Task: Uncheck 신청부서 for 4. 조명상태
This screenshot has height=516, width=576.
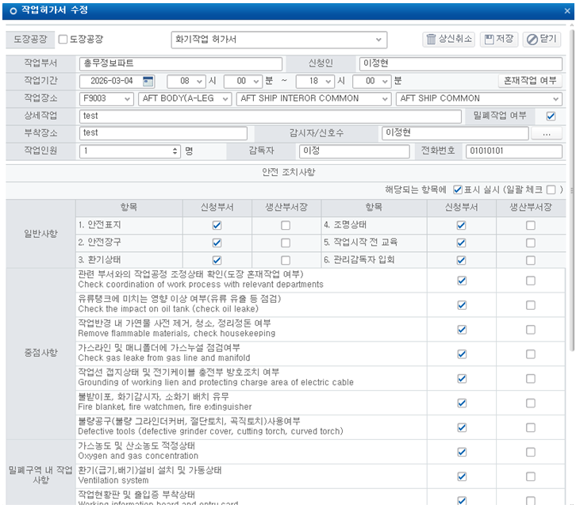Action: click(x=462, y=225)
